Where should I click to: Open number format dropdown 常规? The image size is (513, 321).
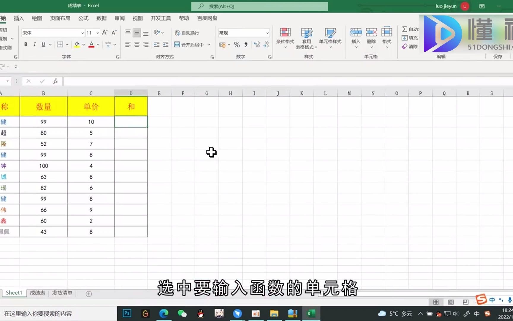pos(267,33)
